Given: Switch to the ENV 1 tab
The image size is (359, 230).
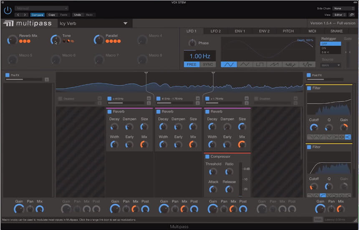Looking at the screenshot, I should [x=240, y=31].
